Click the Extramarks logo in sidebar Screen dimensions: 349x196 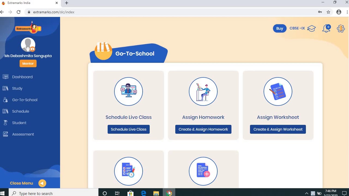28,27
